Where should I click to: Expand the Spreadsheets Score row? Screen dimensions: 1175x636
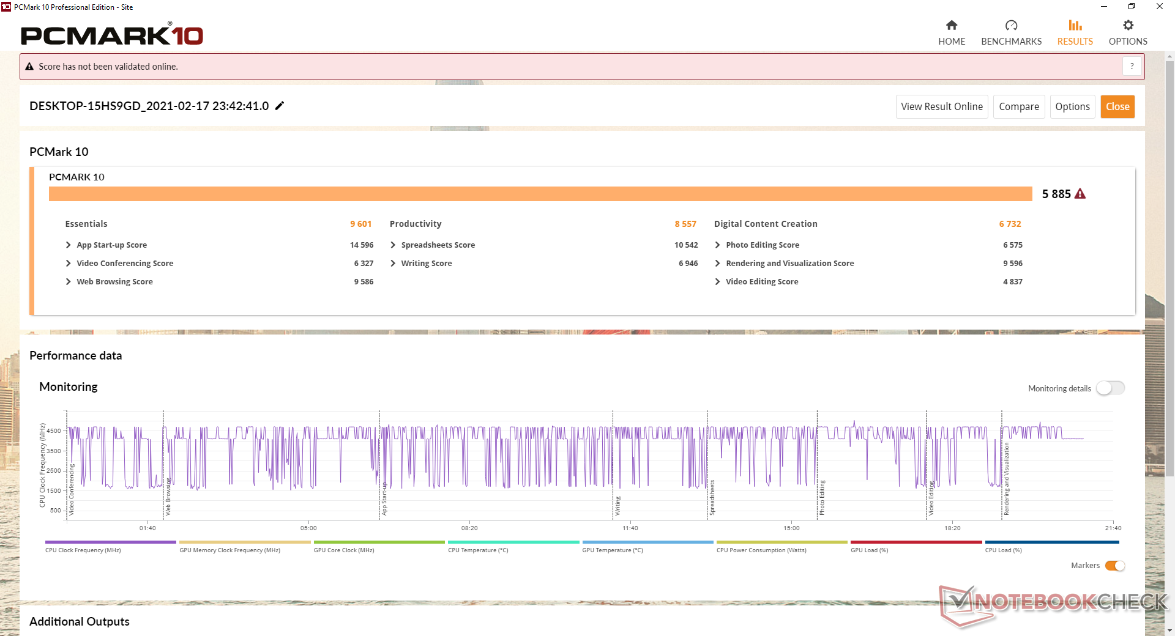coord(393,245)
